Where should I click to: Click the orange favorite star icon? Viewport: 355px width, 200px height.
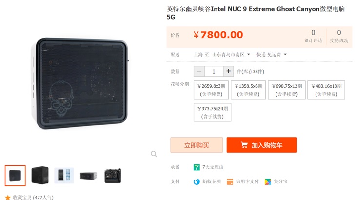point(8,198)
